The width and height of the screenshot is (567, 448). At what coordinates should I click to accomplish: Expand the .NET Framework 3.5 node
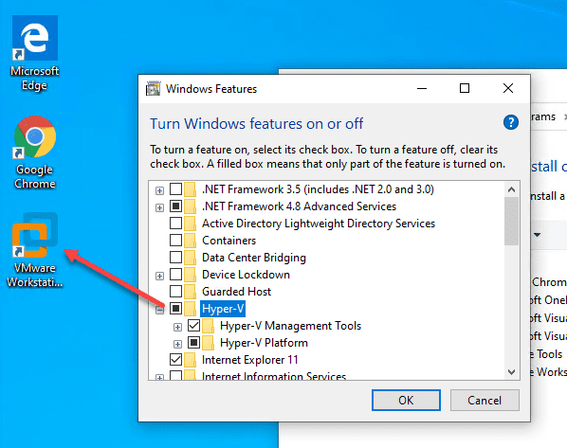point(159,190)
